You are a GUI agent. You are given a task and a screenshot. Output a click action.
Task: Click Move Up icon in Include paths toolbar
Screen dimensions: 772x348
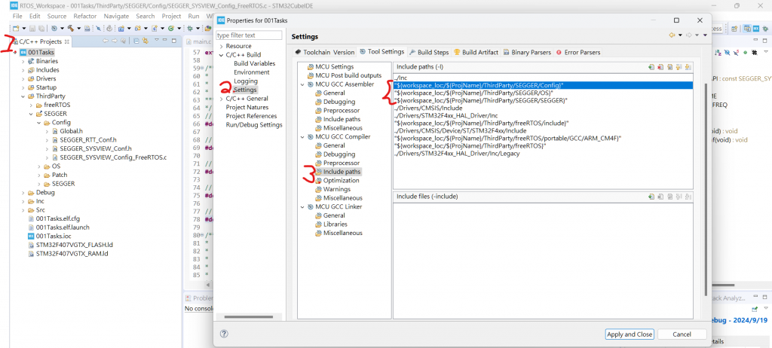point(679,67)
